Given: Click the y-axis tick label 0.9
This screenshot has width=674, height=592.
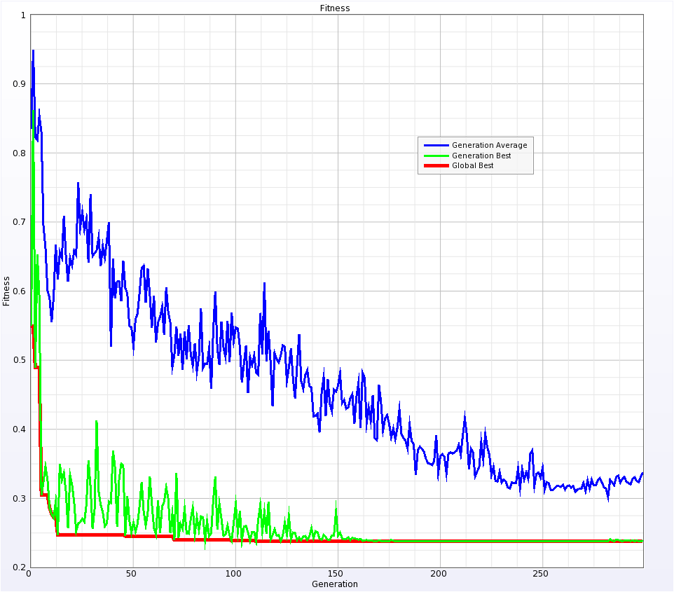Looking at the screenshot, I should pyautogui.click(x=20, y=84).
